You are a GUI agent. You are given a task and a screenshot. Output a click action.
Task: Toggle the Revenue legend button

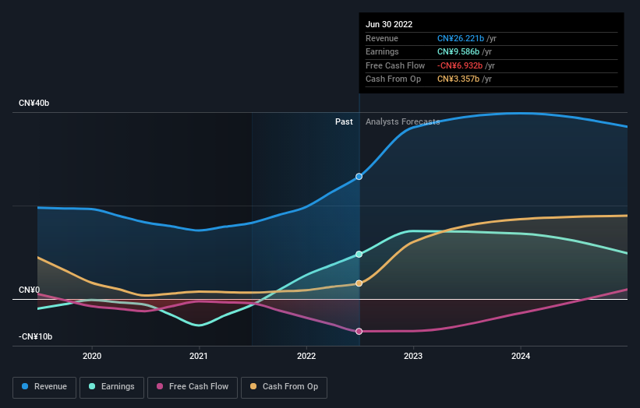click(x=44, y=387)
